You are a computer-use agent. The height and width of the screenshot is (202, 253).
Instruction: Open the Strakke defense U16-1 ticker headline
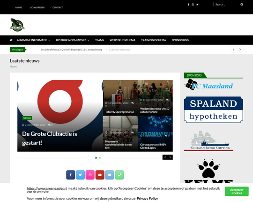coord(72,50)
